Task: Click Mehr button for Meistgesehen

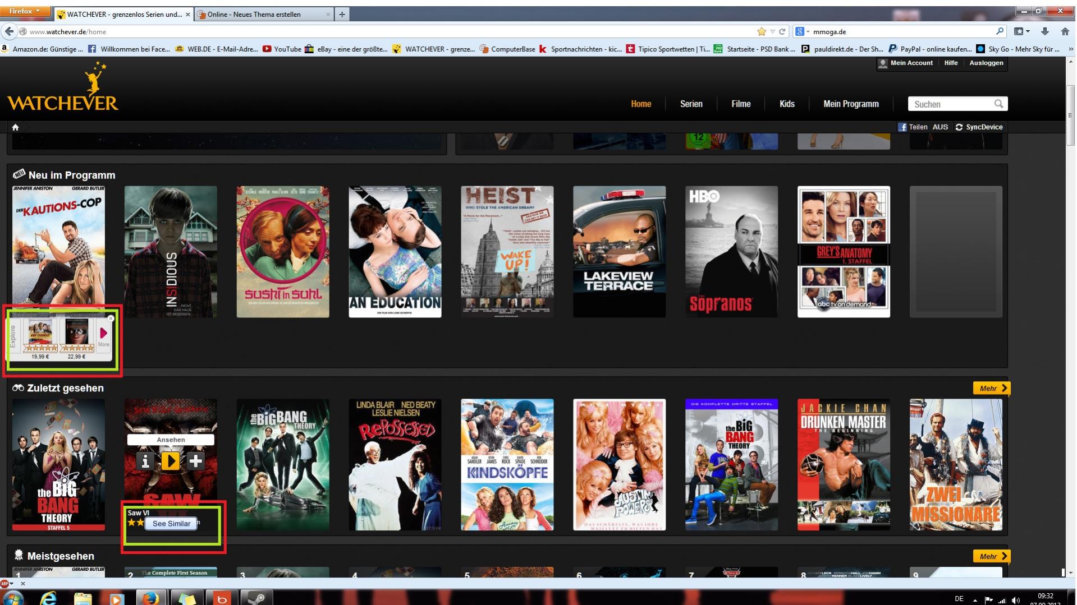Action: click(x=991, y=556)
